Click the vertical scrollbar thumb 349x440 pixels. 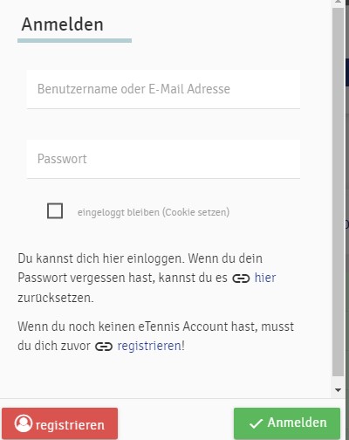[x=338, y=192]
